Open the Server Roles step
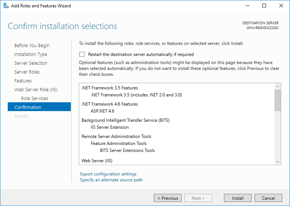290x206 pixels. 27,72
